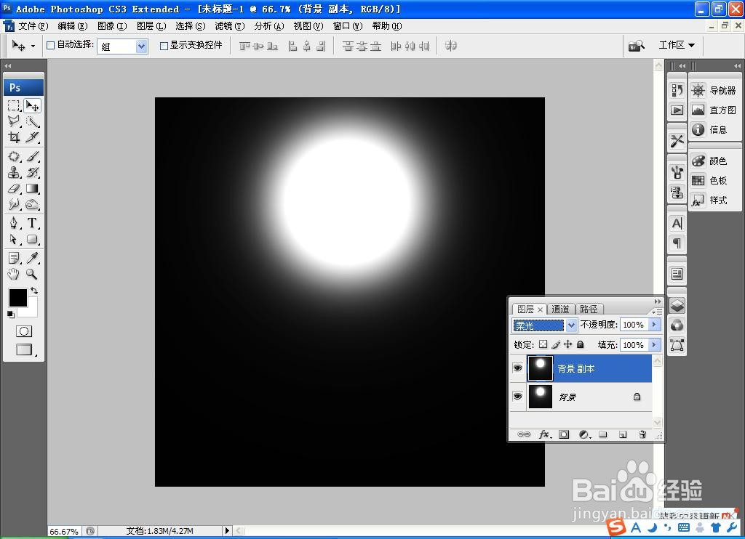Switch to the 路径 tab
This screenshot has height=539, width=745.
tap(589, 309)
